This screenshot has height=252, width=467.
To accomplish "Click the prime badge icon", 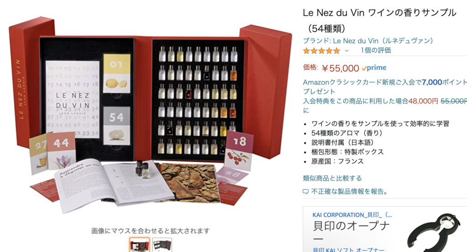I will click(374, 68).
